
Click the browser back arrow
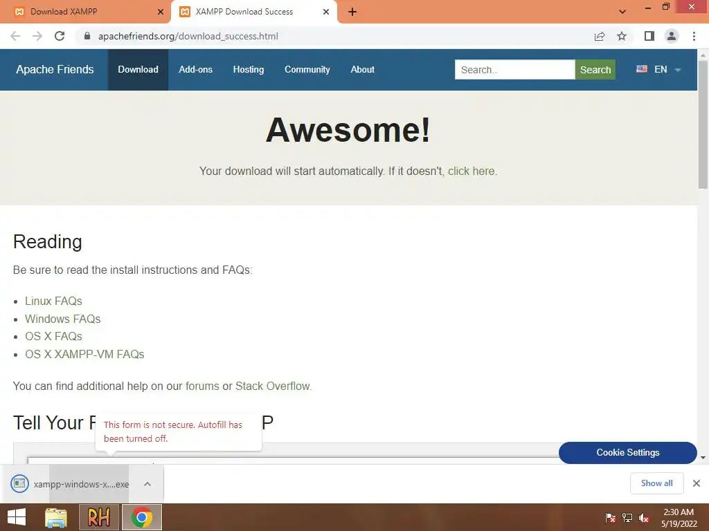15,36
